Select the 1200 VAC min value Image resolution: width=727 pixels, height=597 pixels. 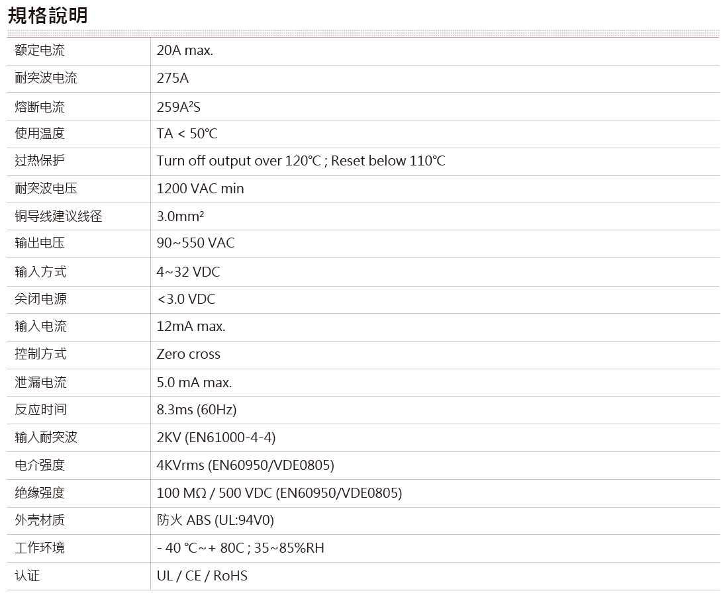point(200,189)
